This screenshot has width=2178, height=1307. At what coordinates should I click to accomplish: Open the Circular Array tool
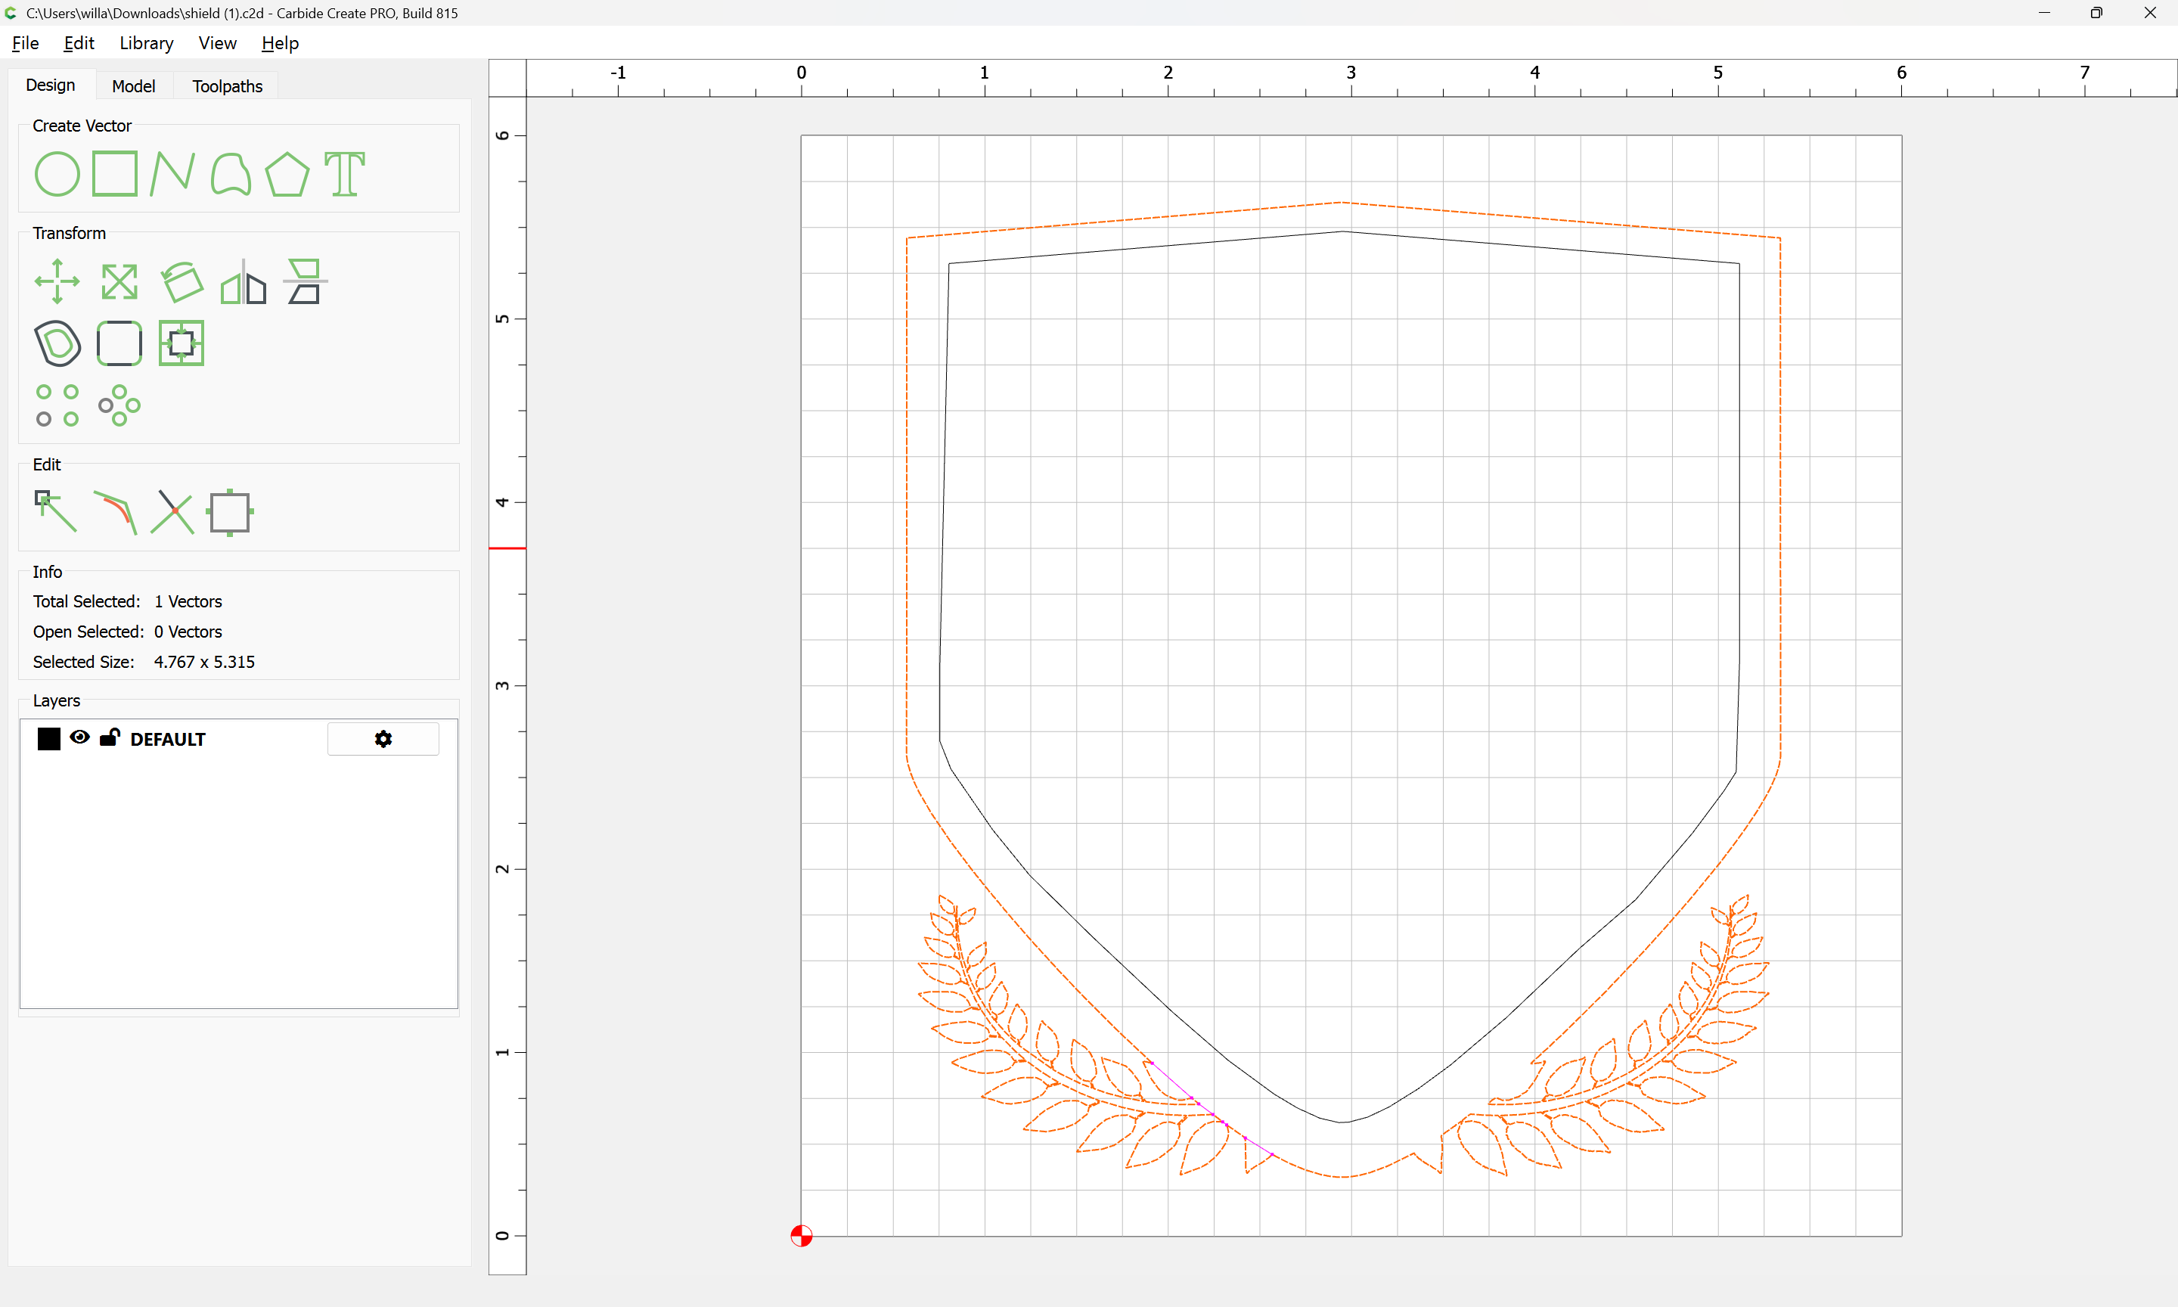[x=119, y=405]
